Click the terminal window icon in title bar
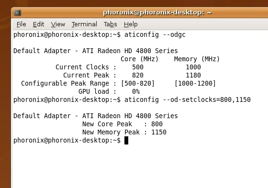The height and width of the screenshot is (188, 268). point(17,12)
